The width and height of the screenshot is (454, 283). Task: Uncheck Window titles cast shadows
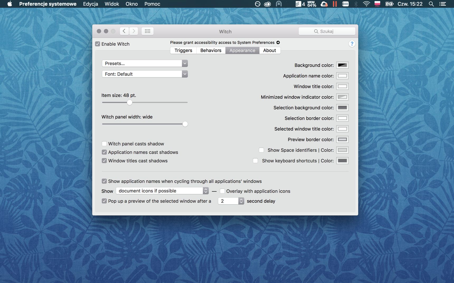click(104, 161)
